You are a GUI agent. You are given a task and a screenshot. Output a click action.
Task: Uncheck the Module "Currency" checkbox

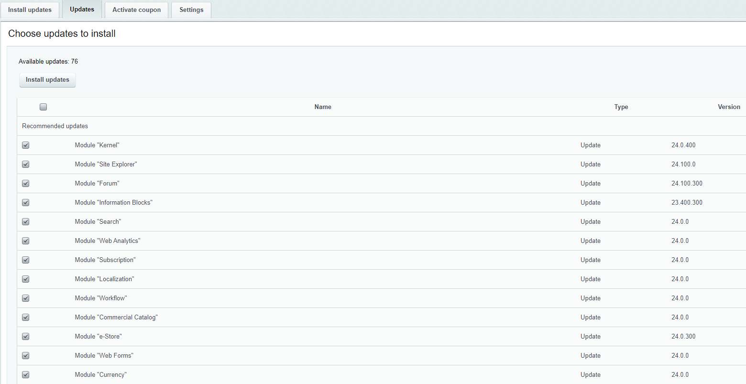click(26, 375)
